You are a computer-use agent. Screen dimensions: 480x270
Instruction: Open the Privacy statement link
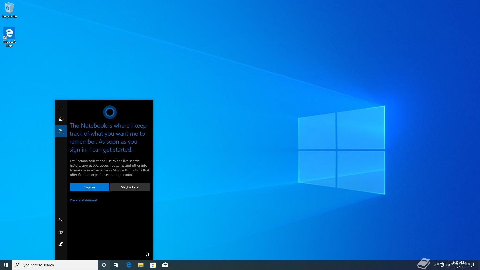click(83, 200)
